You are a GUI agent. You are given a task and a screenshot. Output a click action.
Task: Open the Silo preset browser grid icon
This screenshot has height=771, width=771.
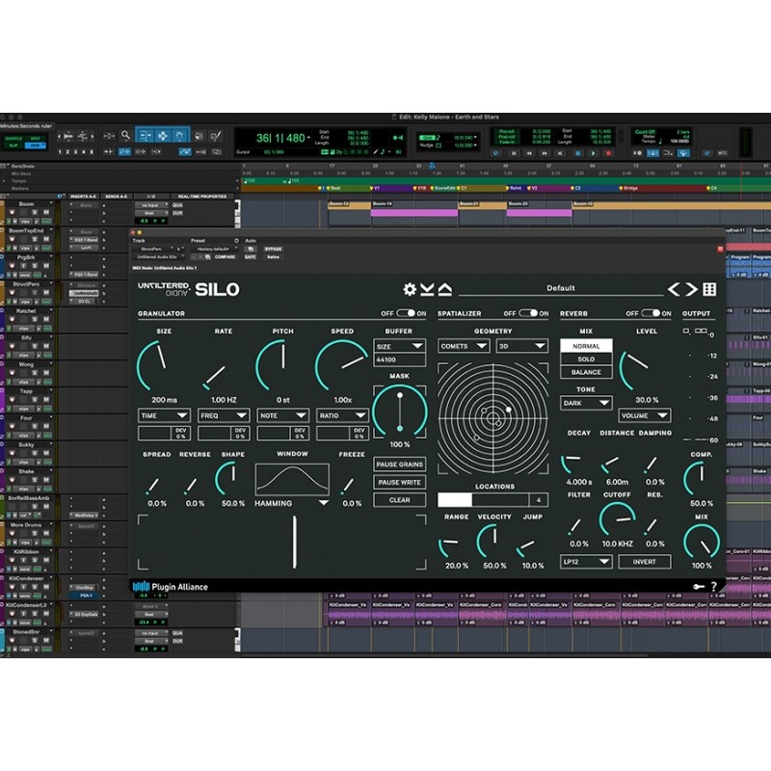(709, 289)
